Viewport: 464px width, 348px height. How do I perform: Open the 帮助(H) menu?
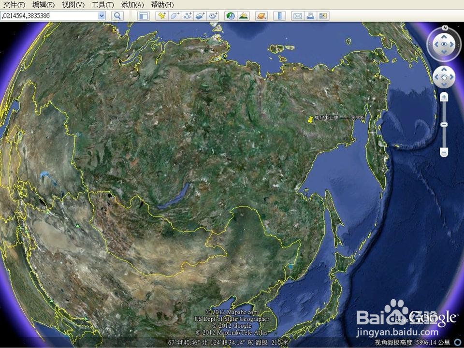(162, 5)
